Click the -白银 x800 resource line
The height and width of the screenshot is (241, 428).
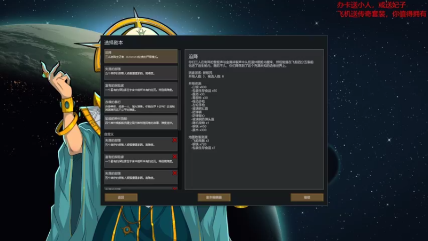coord(198,87)
